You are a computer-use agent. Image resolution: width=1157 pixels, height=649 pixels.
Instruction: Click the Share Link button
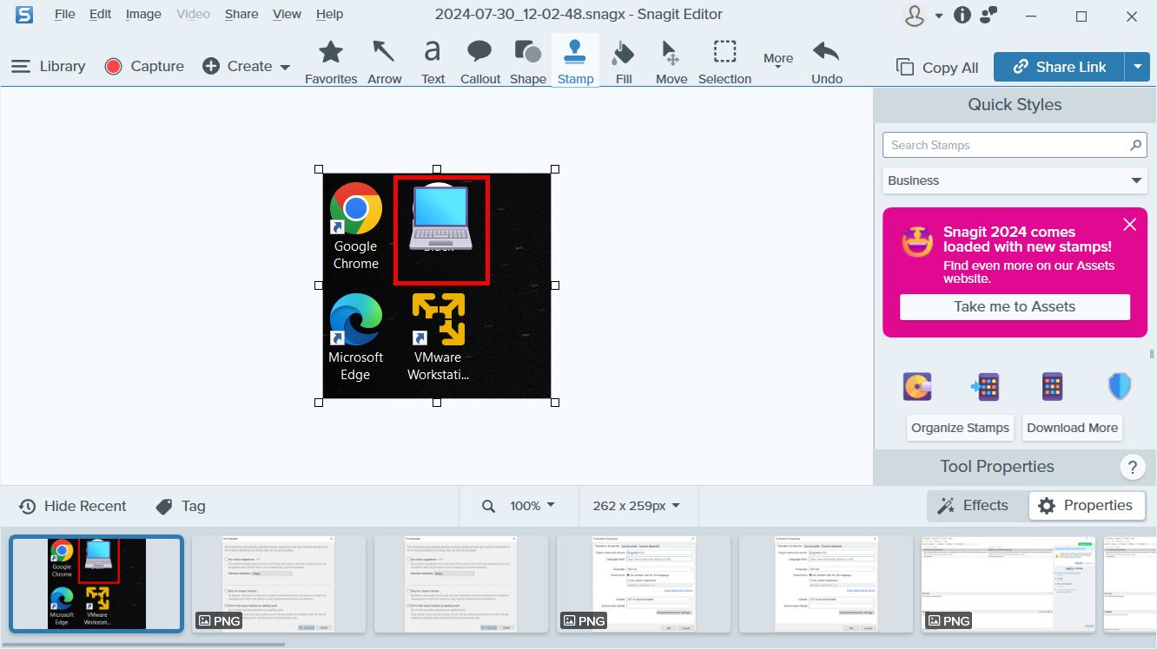coord(1059,67)
